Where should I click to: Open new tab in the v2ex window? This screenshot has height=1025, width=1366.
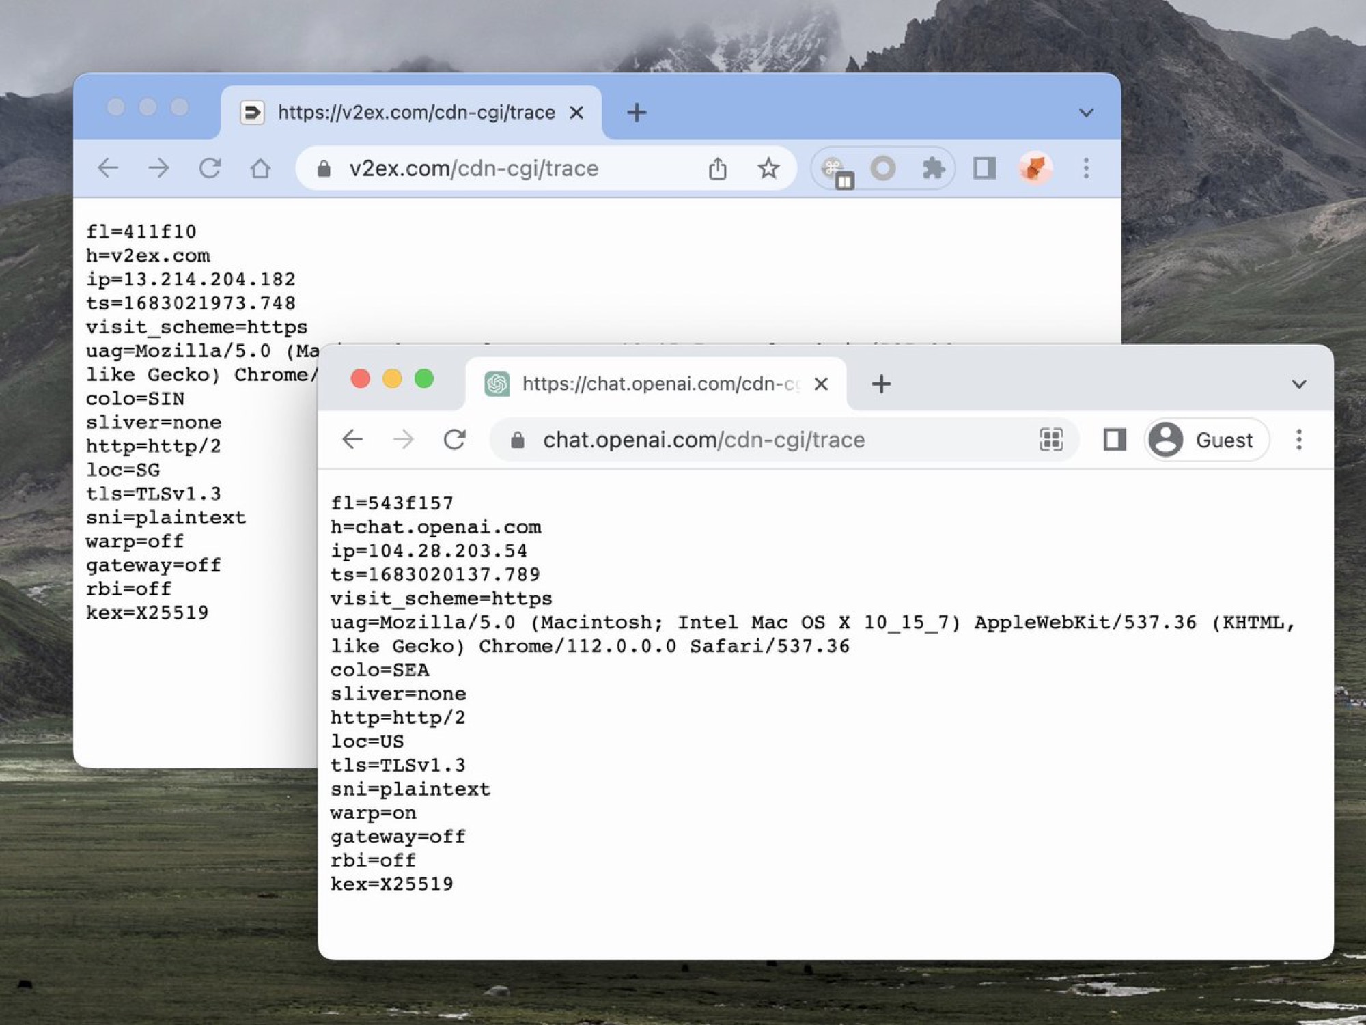coord(637,113)
